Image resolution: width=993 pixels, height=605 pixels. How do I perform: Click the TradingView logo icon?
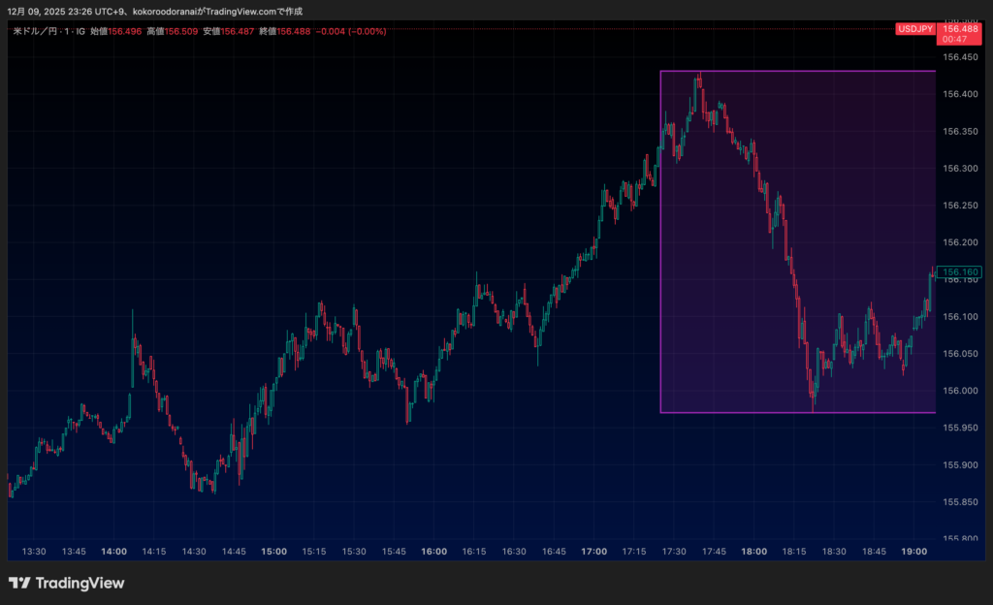click(19, 583)
